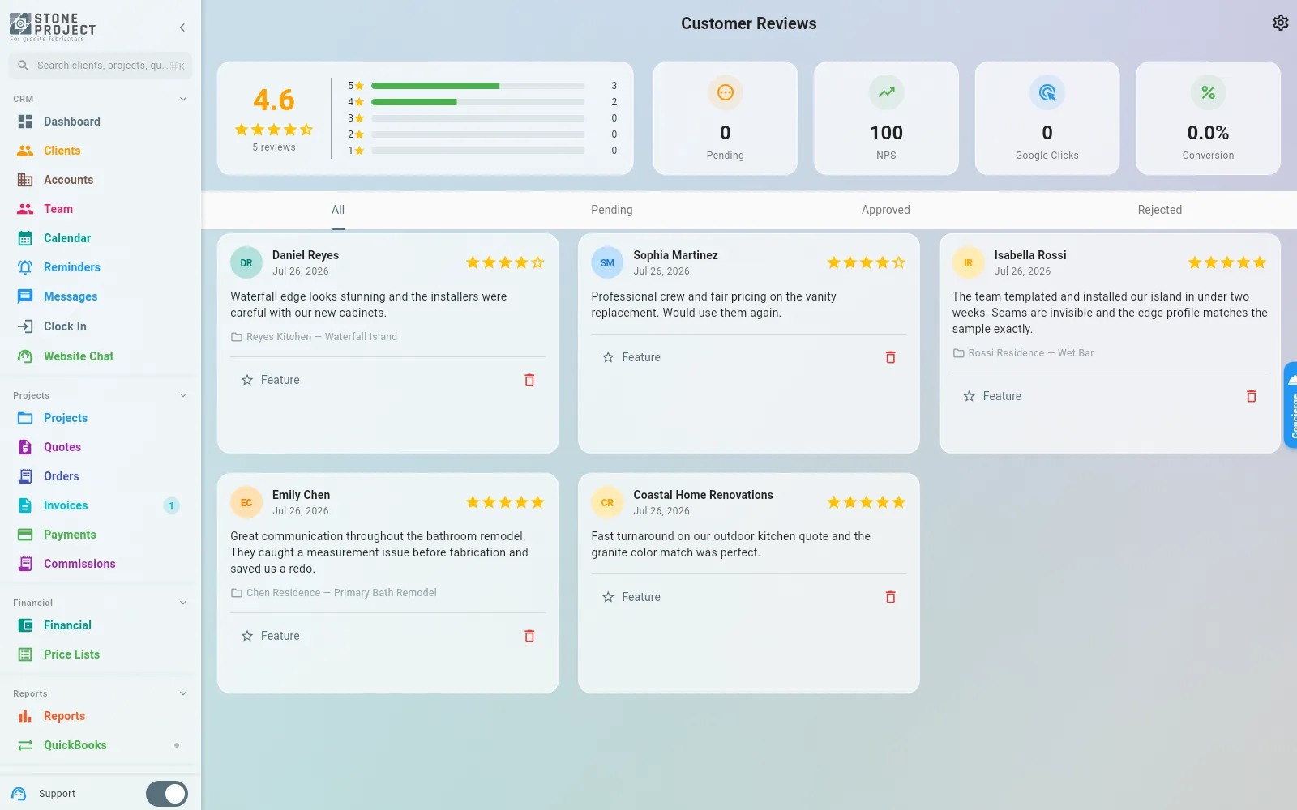The width and height of the screenshot is (1297, 810).
Task: Collapse the Reports section chevron
Action: (x=183, y=693)
